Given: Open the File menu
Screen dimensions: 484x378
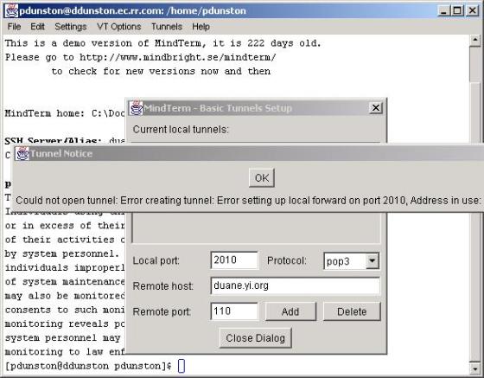Looking at the screenshot, I should 14,27.
